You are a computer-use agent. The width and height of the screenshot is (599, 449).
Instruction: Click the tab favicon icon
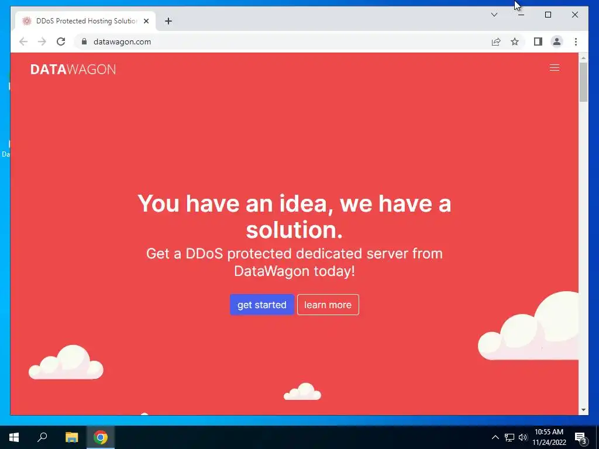26,21
